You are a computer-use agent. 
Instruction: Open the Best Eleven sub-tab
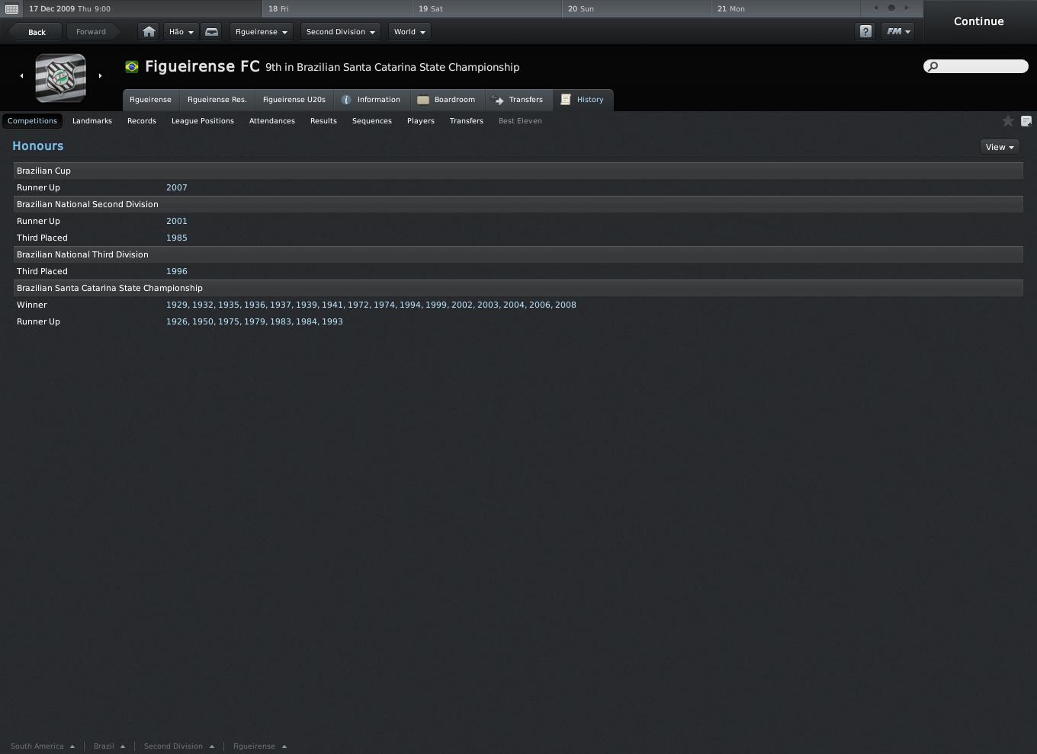pyautogui.click(x=520, y=121)
